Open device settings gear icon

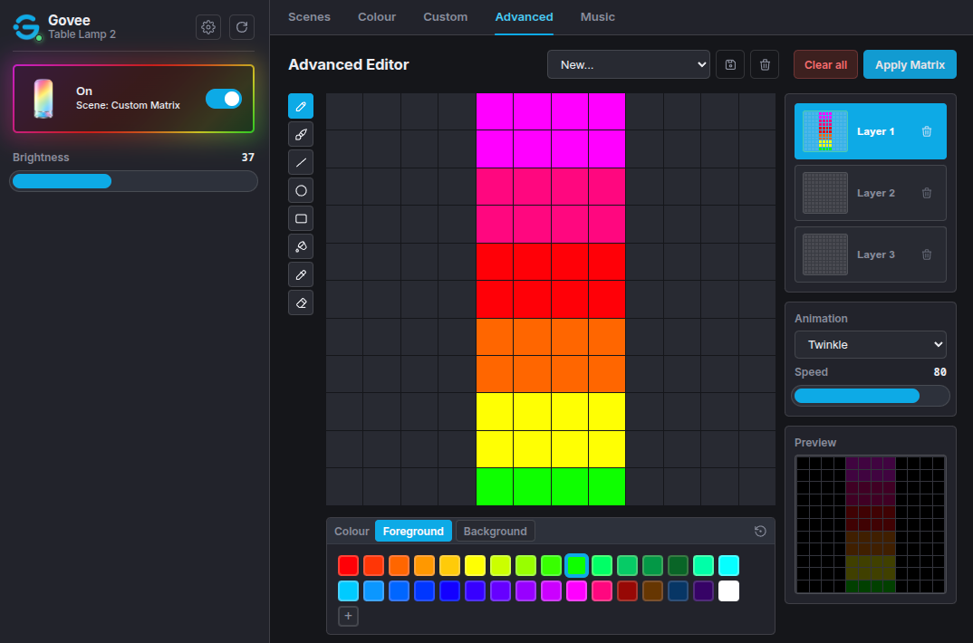click(208, 27)
